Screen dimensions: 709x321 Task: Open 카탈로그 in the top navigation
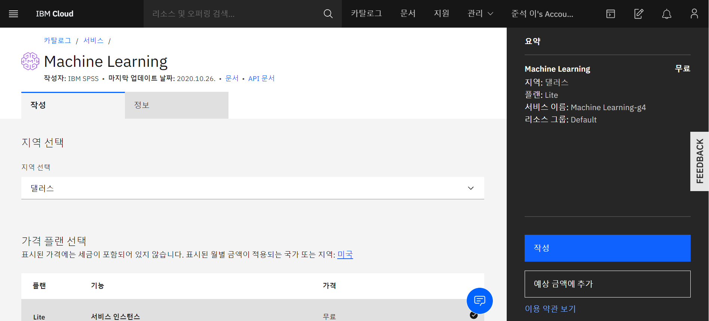pyautogui.click(x=366, y=14)
